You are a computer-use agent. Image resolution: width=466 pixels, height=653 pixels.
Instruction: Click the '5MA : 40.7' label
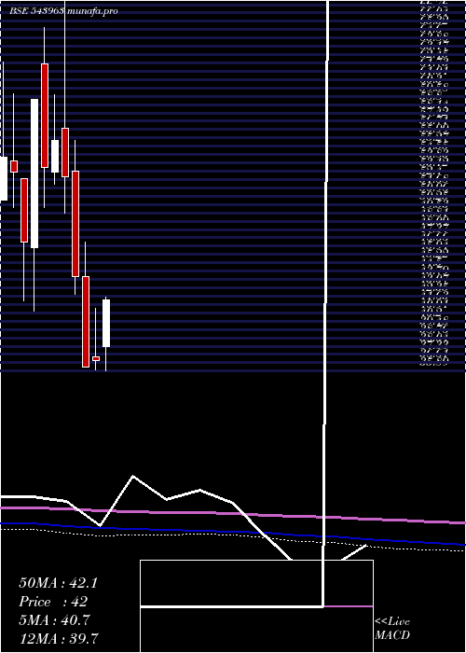click(x=54, y=620)
